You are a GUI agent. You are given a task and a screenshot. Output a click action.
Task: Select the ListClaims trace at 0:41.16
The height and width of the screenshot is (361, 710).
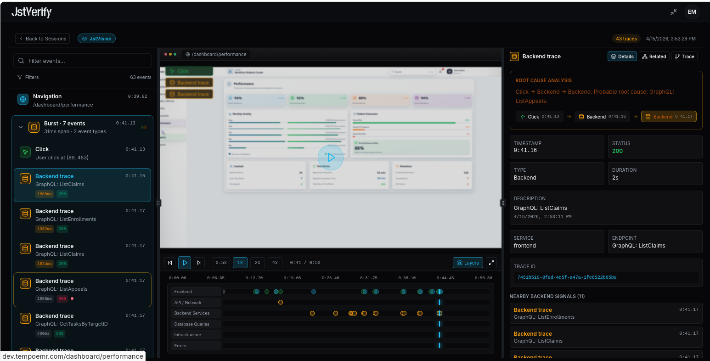(83, 185)
